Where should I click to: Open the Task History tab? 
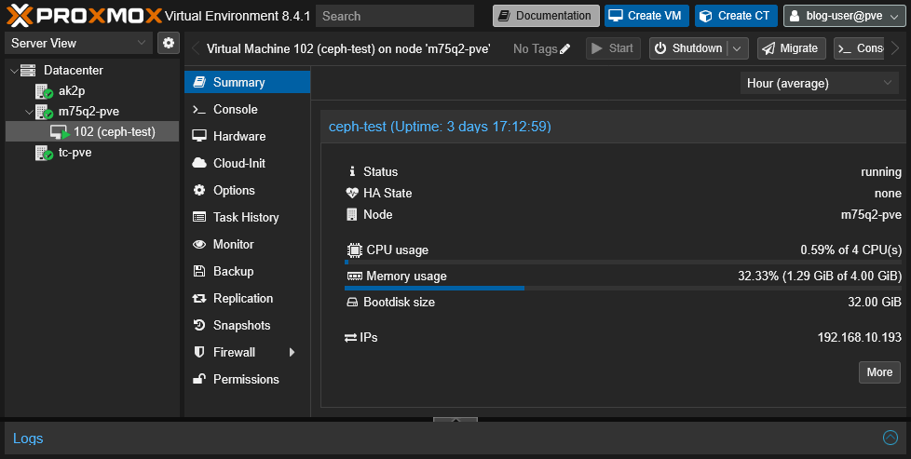tap(248, 217)
